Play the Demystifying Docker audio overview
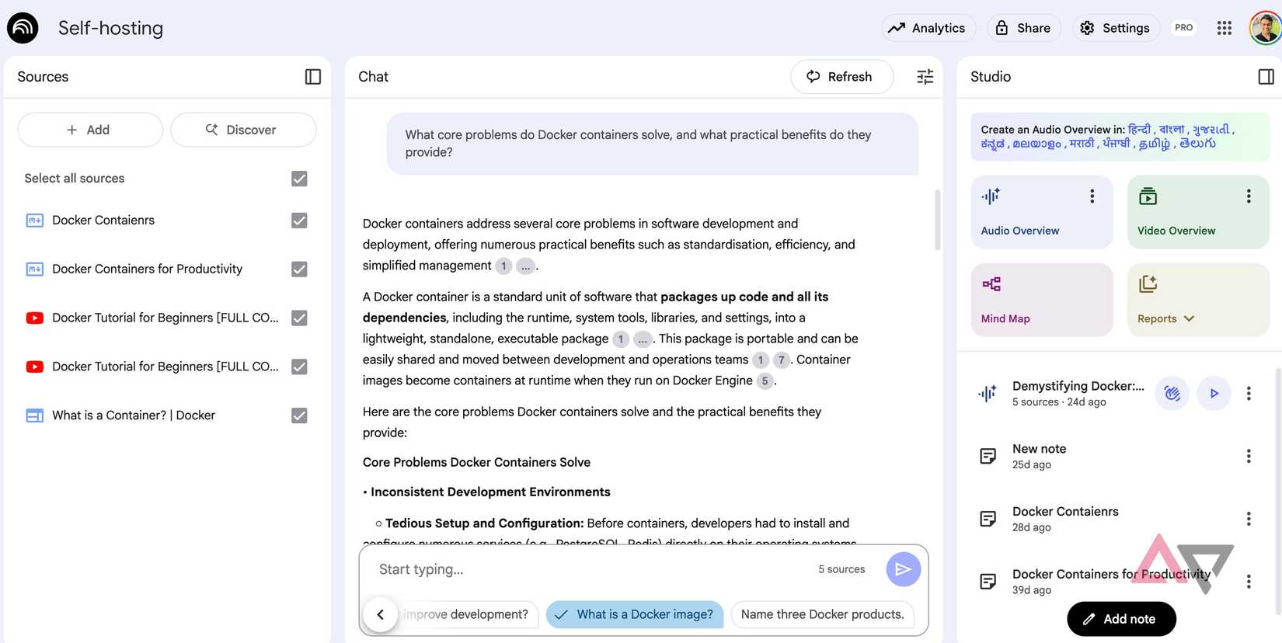This screenshot has width=1282, height=643. click(x=1214, y=393)
